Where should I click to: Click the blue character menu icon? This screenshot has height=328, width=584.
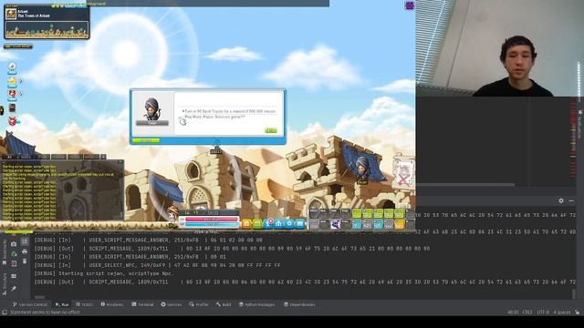pyautogui.click(x=268, y=223)
